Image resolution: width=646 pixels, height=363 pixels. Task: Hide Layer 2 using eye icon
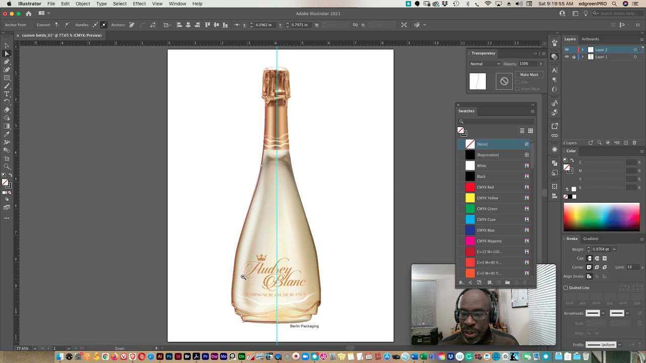(567, 50)
